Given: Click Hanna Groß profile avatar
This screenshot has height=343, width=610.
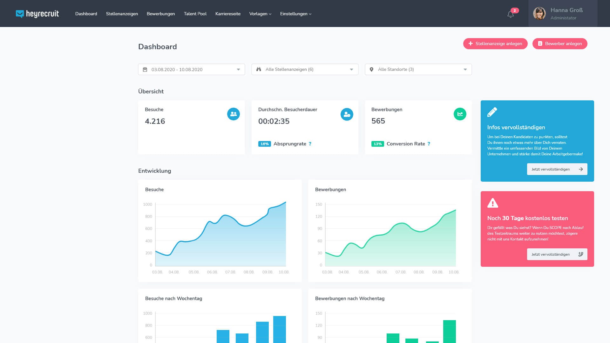Looking at the screenshot, I should 539,14.
